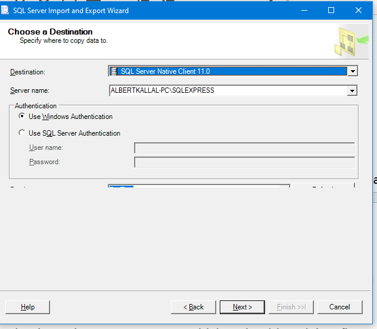377x329 pixels.
Task: Click the Choose a Destination heading
Action: 50,32
